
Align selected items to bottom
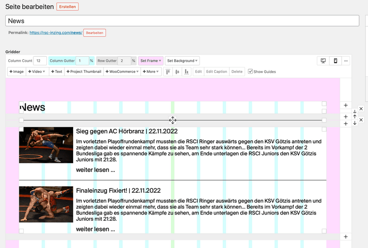pos(186,71)
